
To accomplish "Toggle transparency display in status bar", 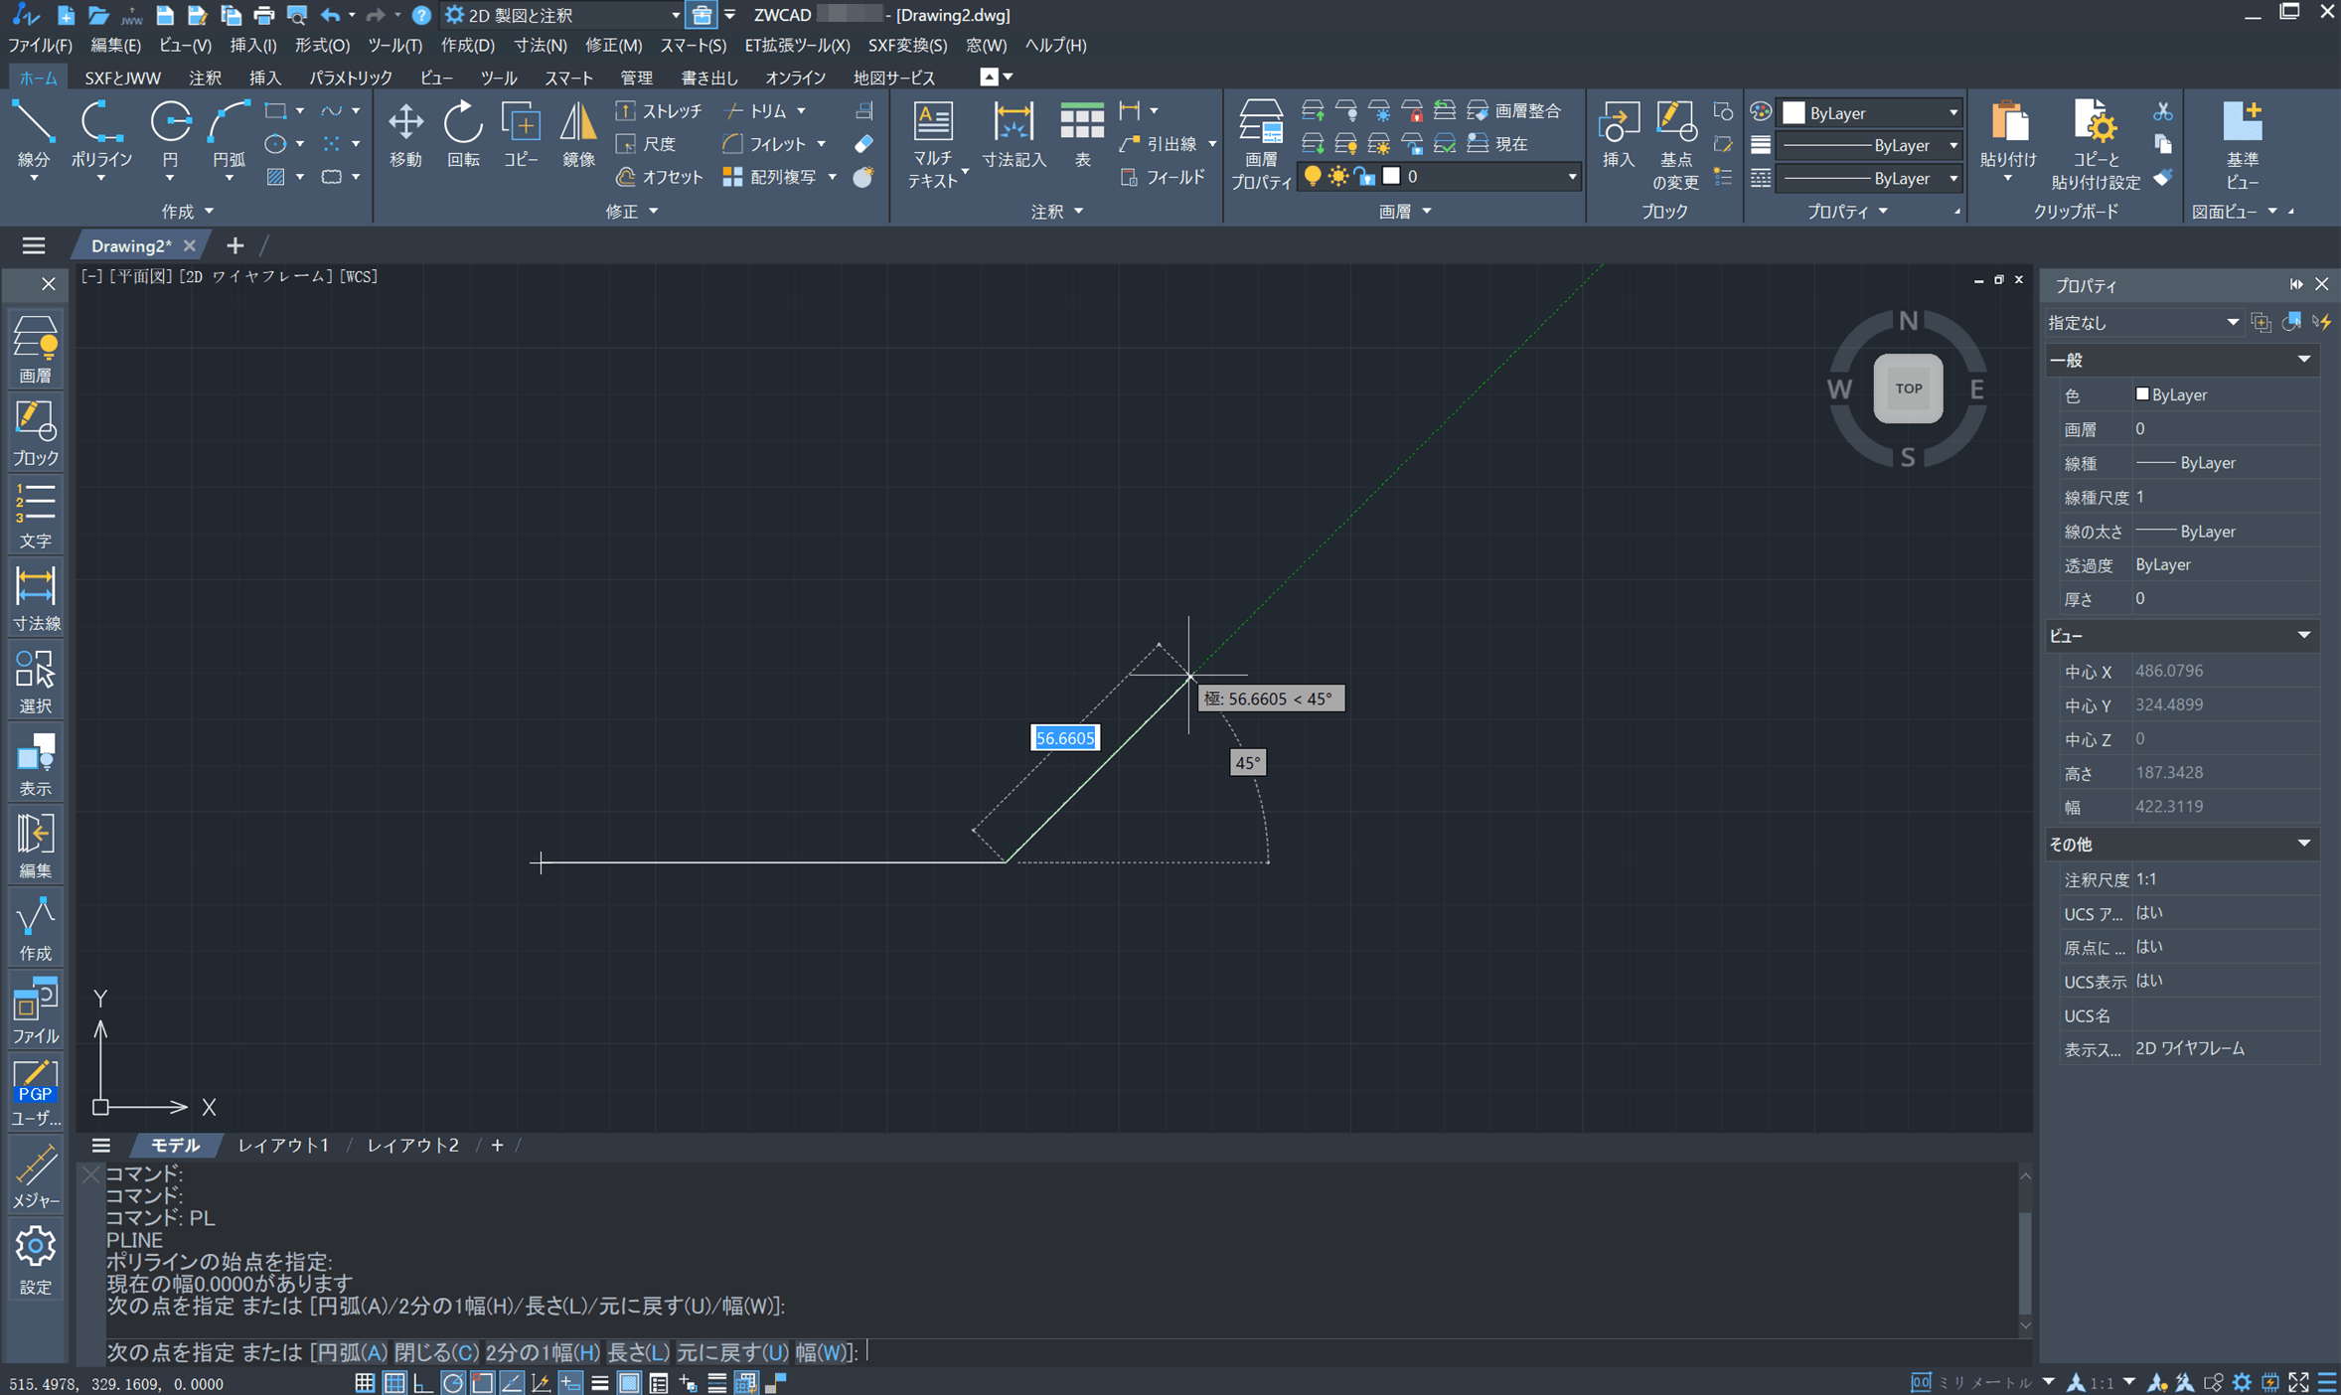I will pos(629,1382).
